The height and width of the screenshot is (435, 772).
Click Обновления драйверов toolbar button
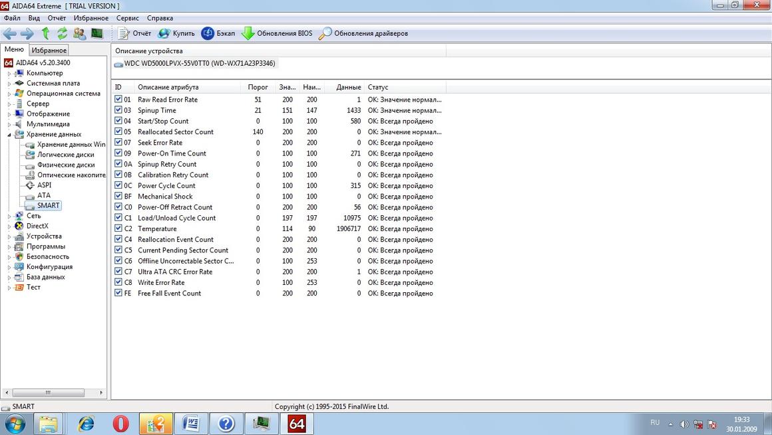tap(363, 33)
